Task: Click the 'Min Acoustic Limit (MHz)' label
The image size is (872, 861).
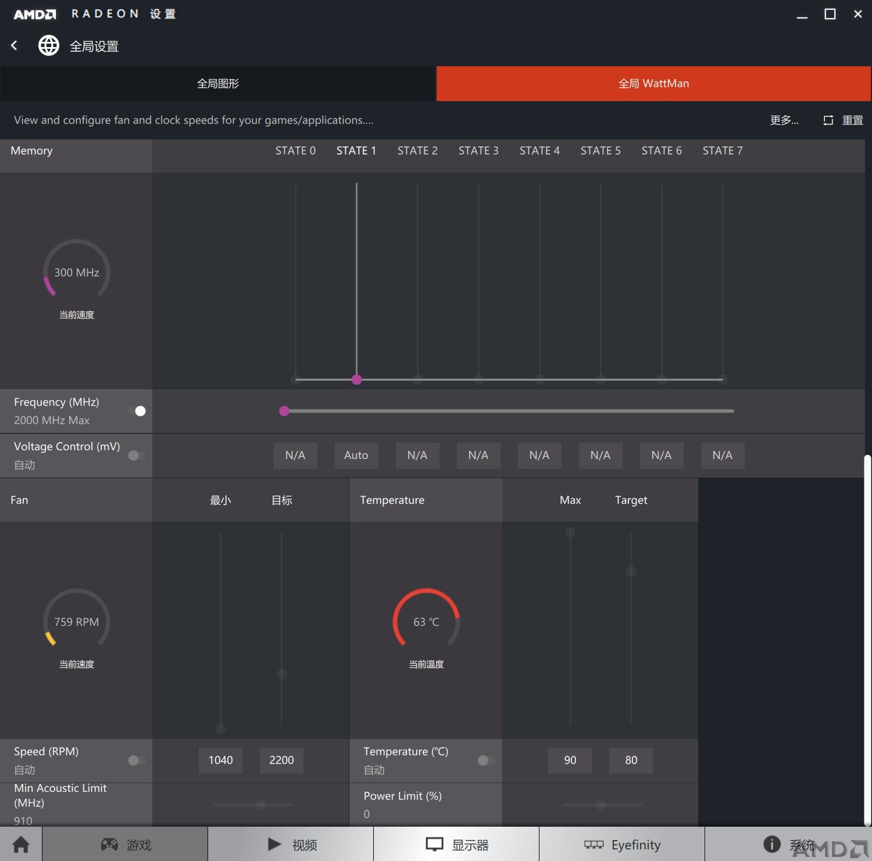Action: point(60,795)
